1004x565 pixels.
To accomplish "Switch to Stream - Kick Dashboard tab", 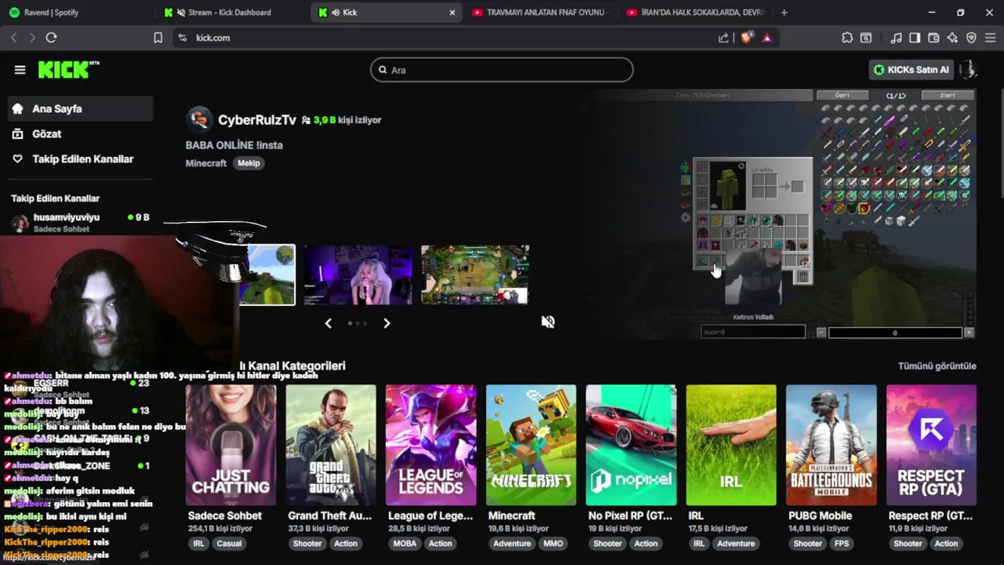I will tap(231, 13).
